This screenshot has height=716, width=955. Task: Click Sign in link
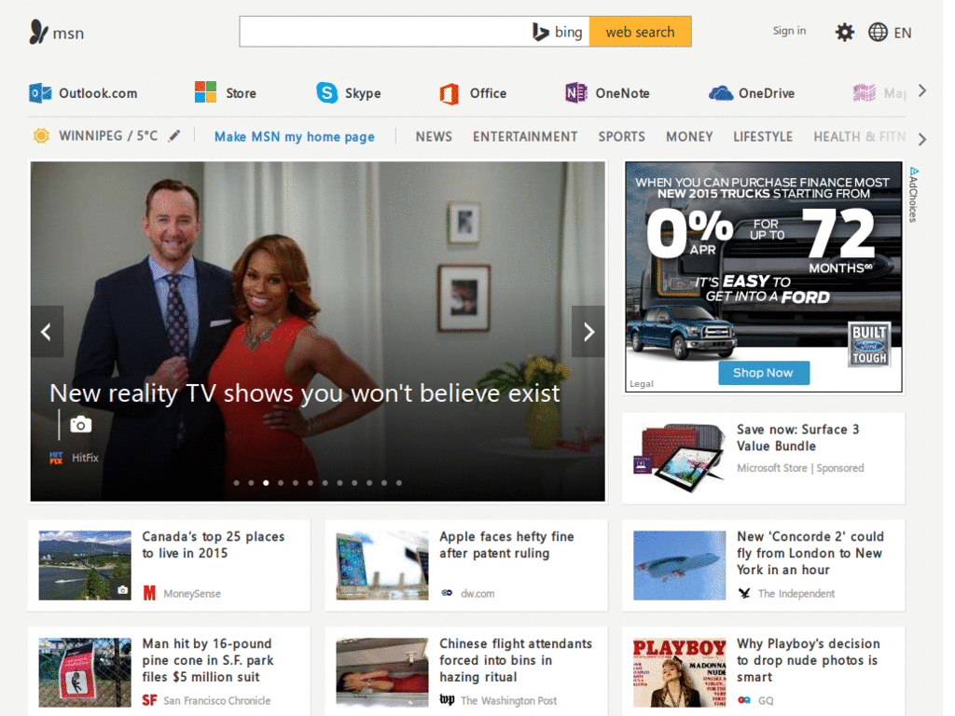(x=789, y=31)
